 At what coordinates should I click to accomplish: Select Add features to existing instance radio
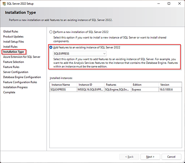click(51, 48)
